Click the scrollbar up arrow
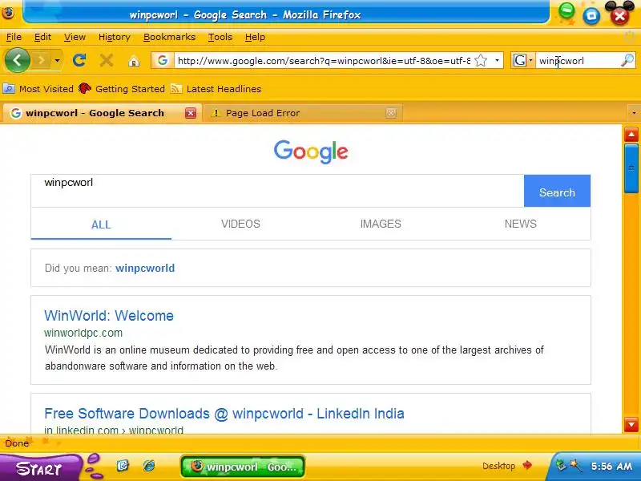641x481 pixels. (x=631, y=134)
